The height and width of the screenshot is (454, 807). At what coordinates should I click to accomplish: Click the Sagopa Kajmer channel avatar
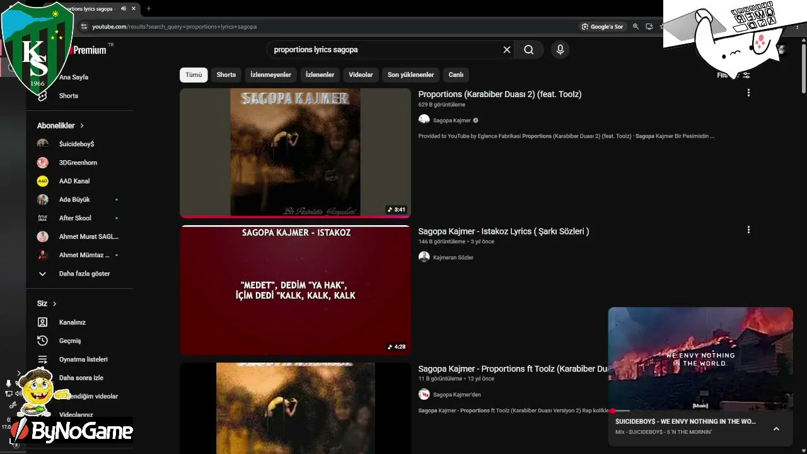tap(424, 120)
